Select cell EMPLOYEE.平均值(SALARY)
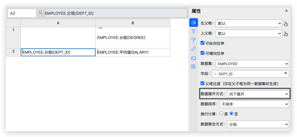This screenshot has height=137, width=297. (133, 52)
